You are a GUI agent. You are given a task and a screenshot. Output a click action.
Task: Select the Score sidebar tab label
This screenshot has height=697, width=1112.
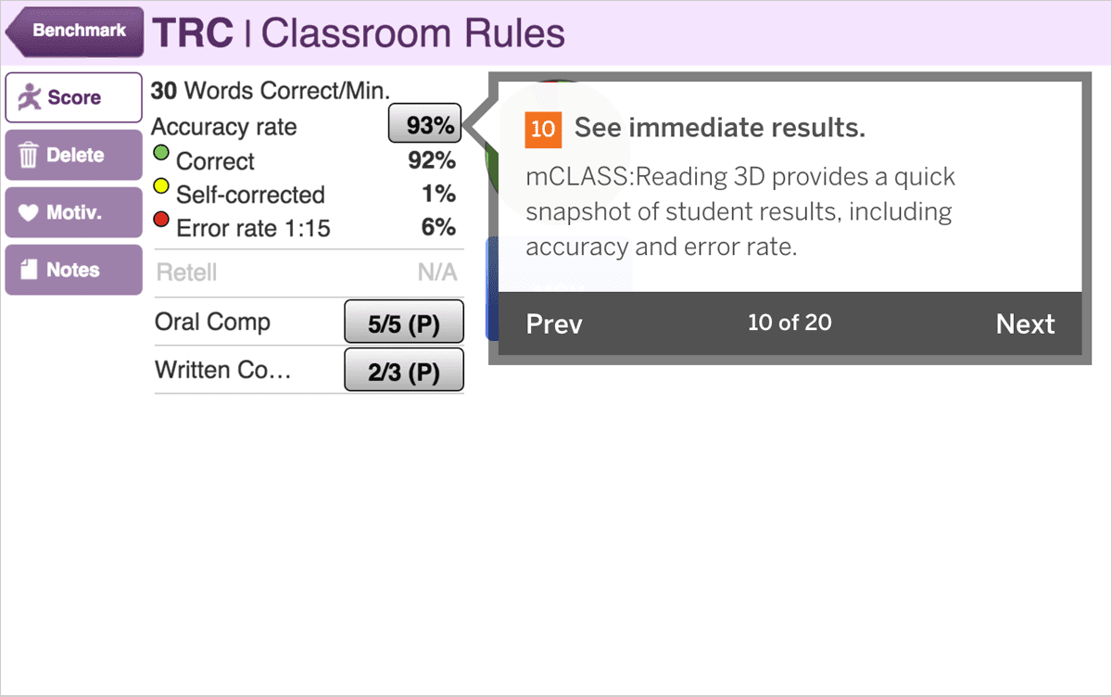74,97
